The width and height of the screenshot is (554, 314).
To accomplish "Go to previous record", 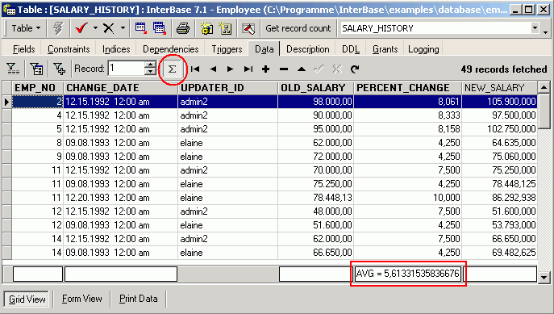I will pos(213,69).
